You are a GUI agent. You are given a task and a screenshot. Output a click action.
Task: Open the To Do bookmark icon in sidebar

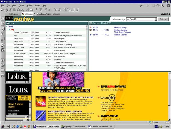pos(2,34)
